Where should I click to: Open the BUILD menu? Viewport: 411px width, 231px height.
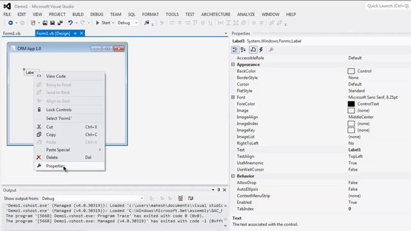(78, 14)
